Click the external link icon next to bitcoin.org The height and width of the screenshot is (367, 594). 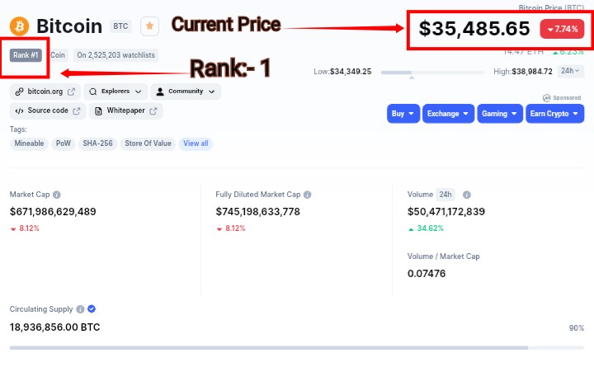click(71, 92)
